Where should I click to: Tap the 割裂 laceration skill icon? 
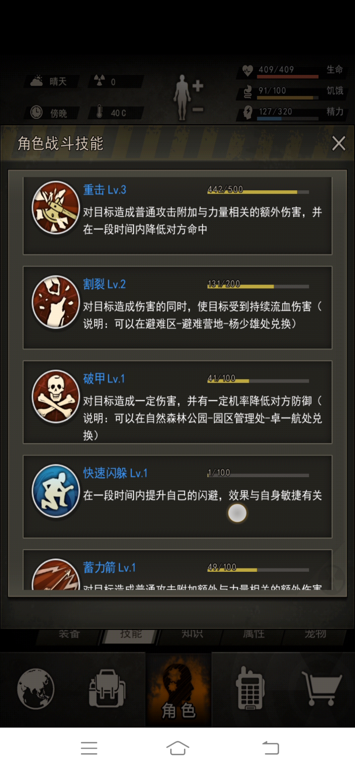[56, 302]
